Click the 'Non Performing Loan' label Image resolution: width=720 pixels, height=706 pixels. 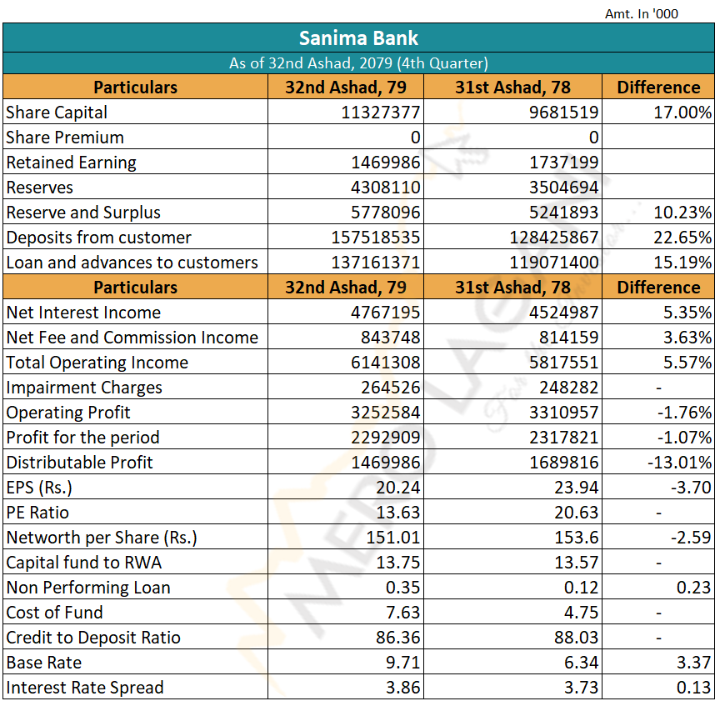click(88, 588)
